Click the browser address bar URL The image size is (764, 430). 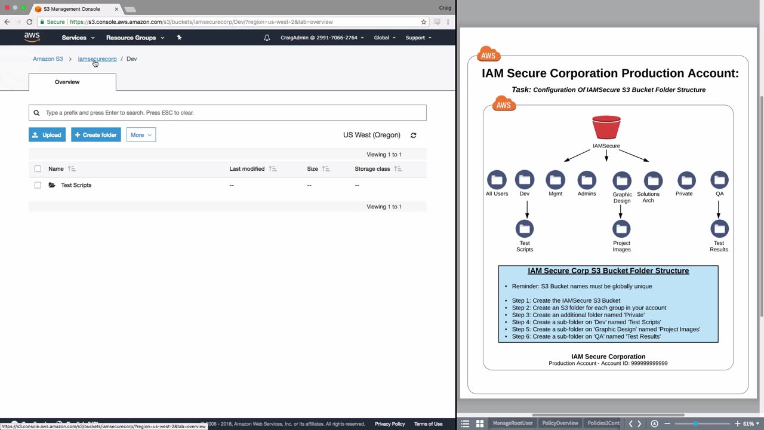point(201,22)
